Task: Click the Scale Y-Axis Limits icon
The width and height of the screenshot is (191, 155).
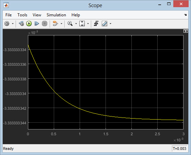Action: [x=82, y=24]
